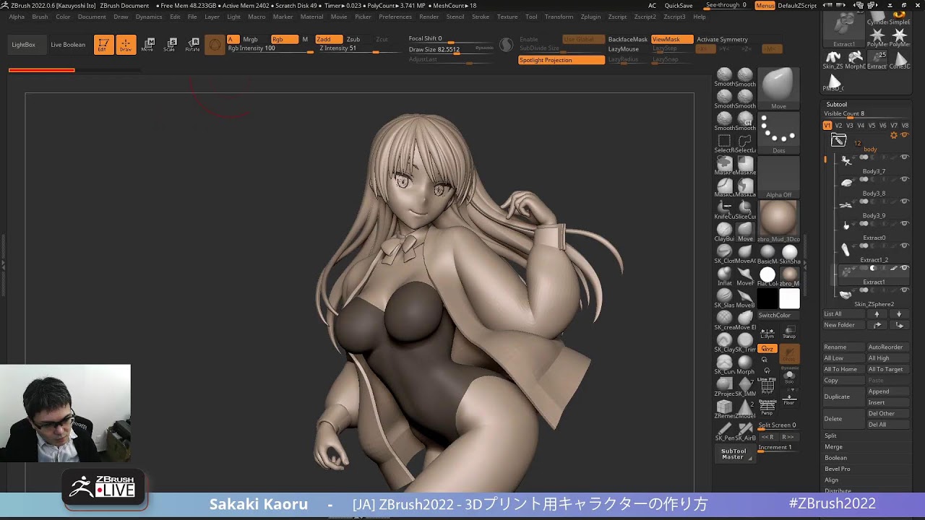
Task: Select the Move transform icon
Action: click(x=147, y=45)
